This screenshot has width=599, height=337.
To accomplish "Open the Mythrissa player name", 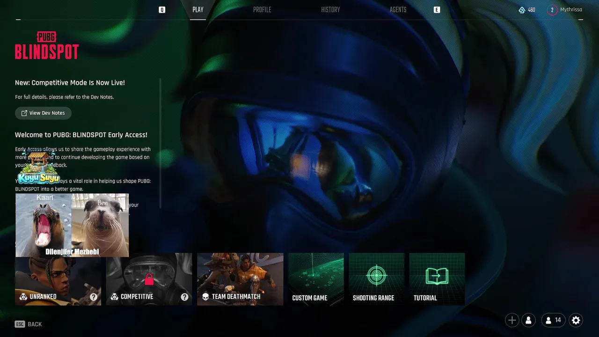I will [x=571, y=10].
